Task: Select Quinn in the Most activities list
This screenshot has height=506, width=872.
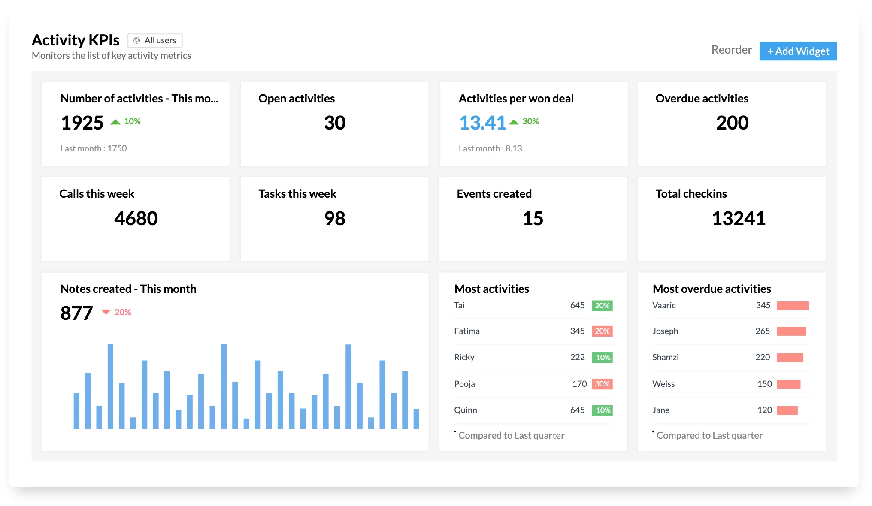Action: [x=533, y=410]
